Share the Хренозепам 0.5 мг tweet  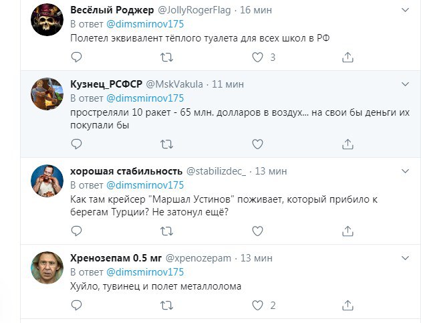point(347,306)
